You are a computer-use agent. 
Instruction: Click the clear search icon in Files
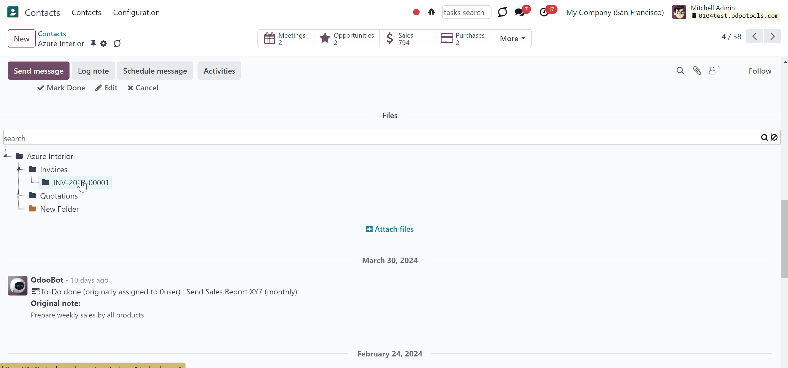coord(774,137)
